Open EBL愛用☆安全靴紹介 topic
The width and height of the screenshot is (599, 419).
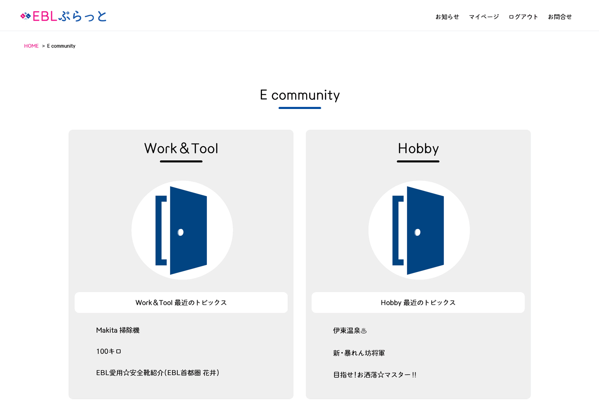158,373
